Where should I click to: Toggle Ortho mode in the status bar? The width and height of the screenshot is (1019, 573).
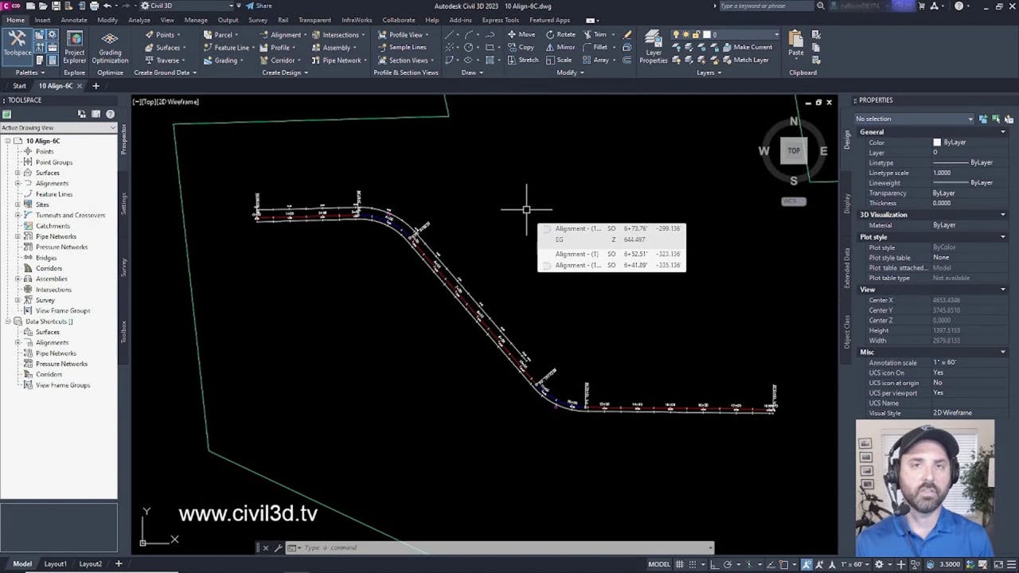point(713,565)
